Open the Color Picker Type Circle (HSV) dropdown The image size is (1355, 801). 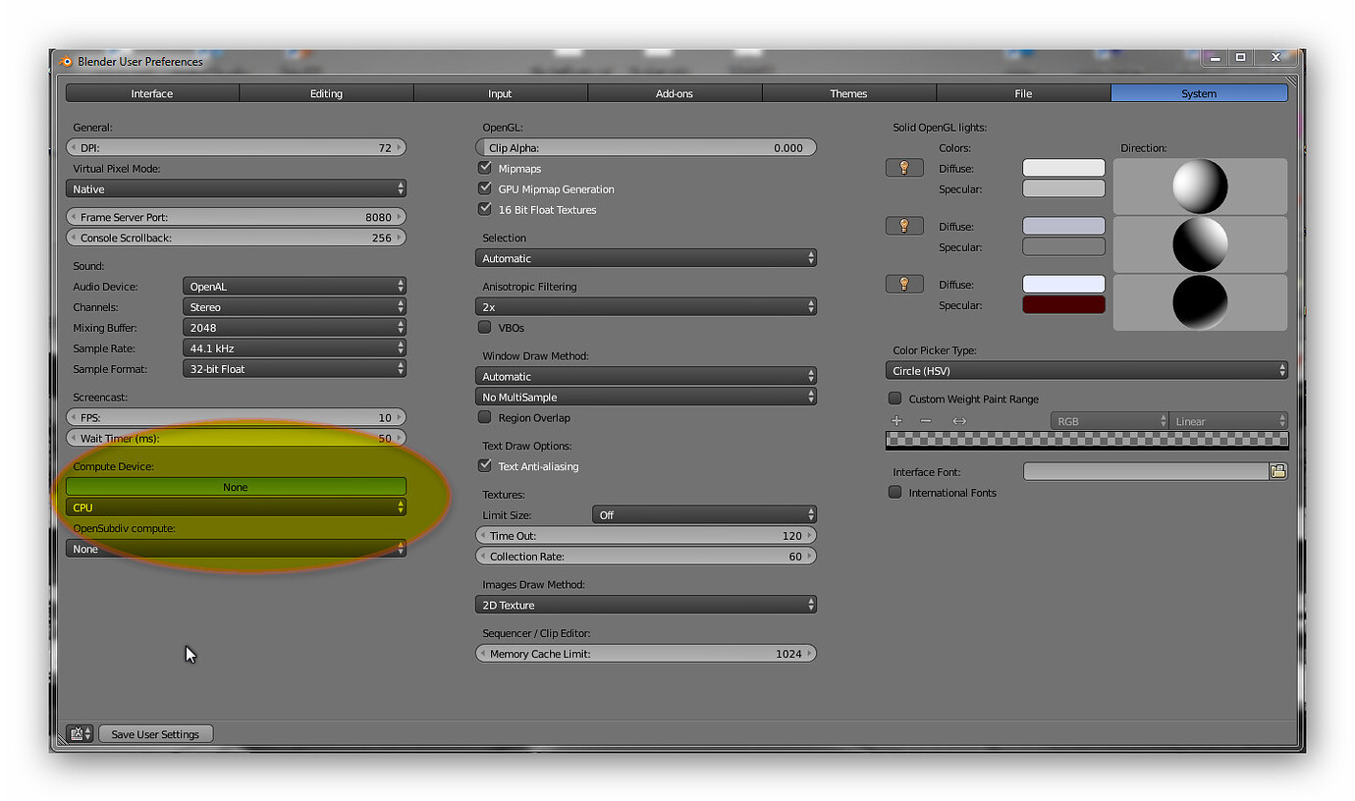(1086, 370)
